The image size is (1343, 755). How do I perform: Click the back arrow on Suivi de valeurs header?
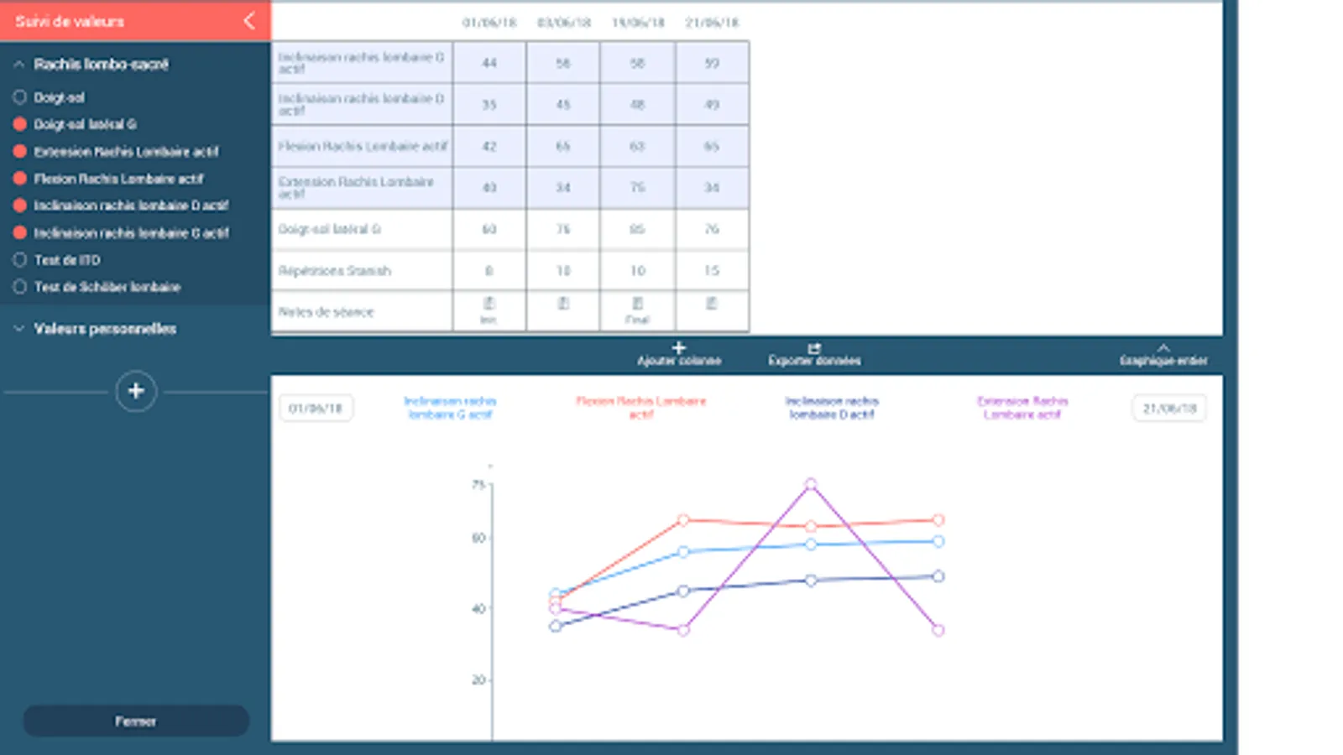click(x=247, y=22)
